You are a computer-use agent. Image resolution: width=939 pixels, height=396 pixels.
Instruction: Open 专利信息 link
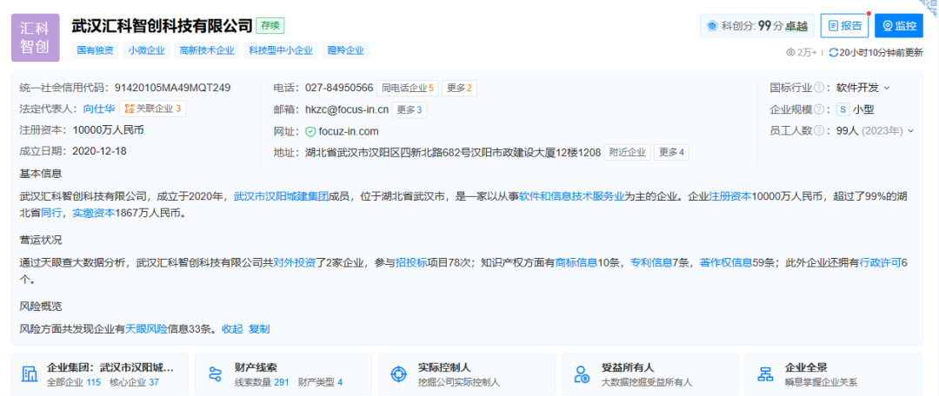[651, 262]
